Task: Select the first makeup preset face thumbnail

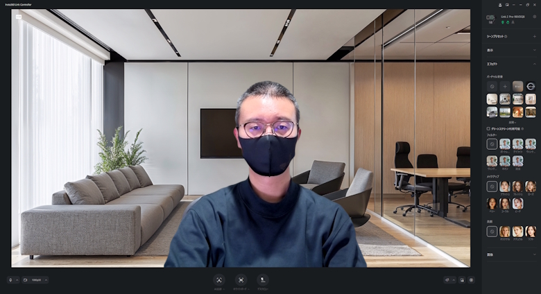Action: [x=504, y=187]
